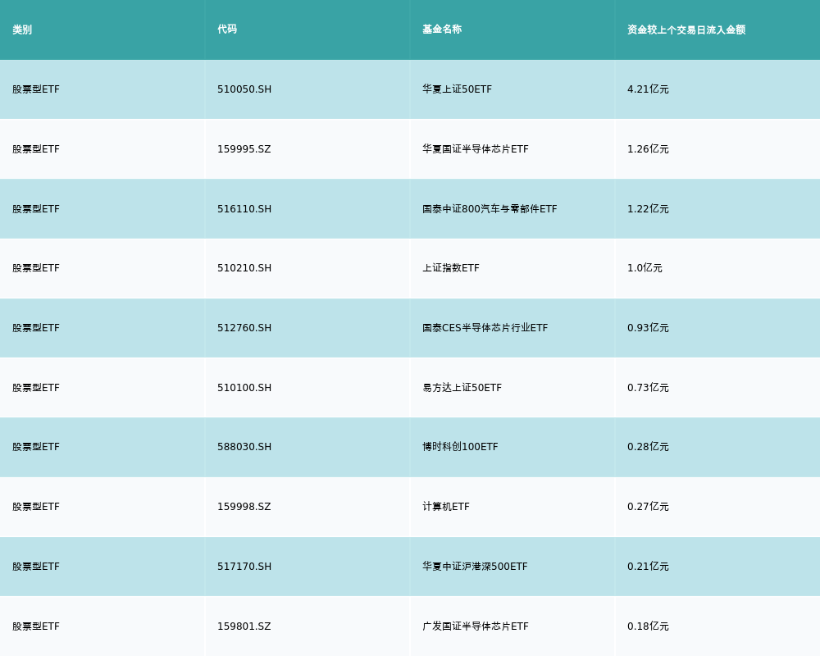
Task: Select code 510050.SH
Action: (x=244, y=89)
